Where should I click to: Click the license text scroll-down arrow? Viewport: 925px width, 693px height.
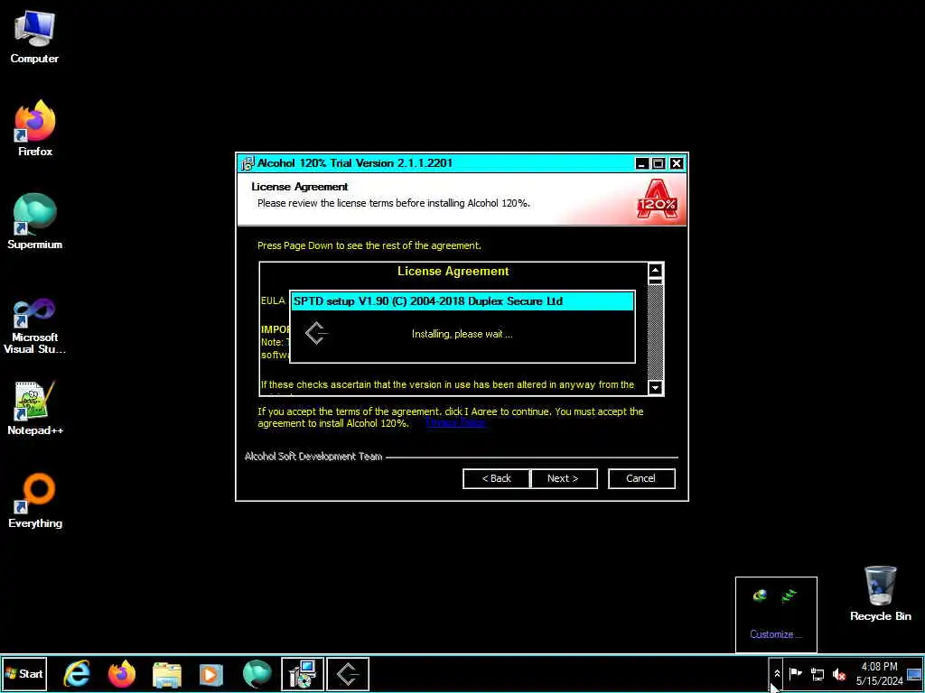click(656, 387)
